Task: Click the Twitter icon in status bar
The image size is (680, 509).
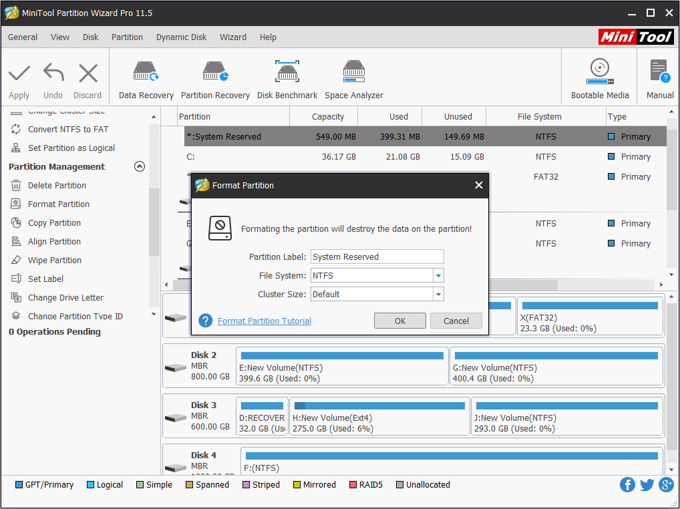Action: coord(647,484)
